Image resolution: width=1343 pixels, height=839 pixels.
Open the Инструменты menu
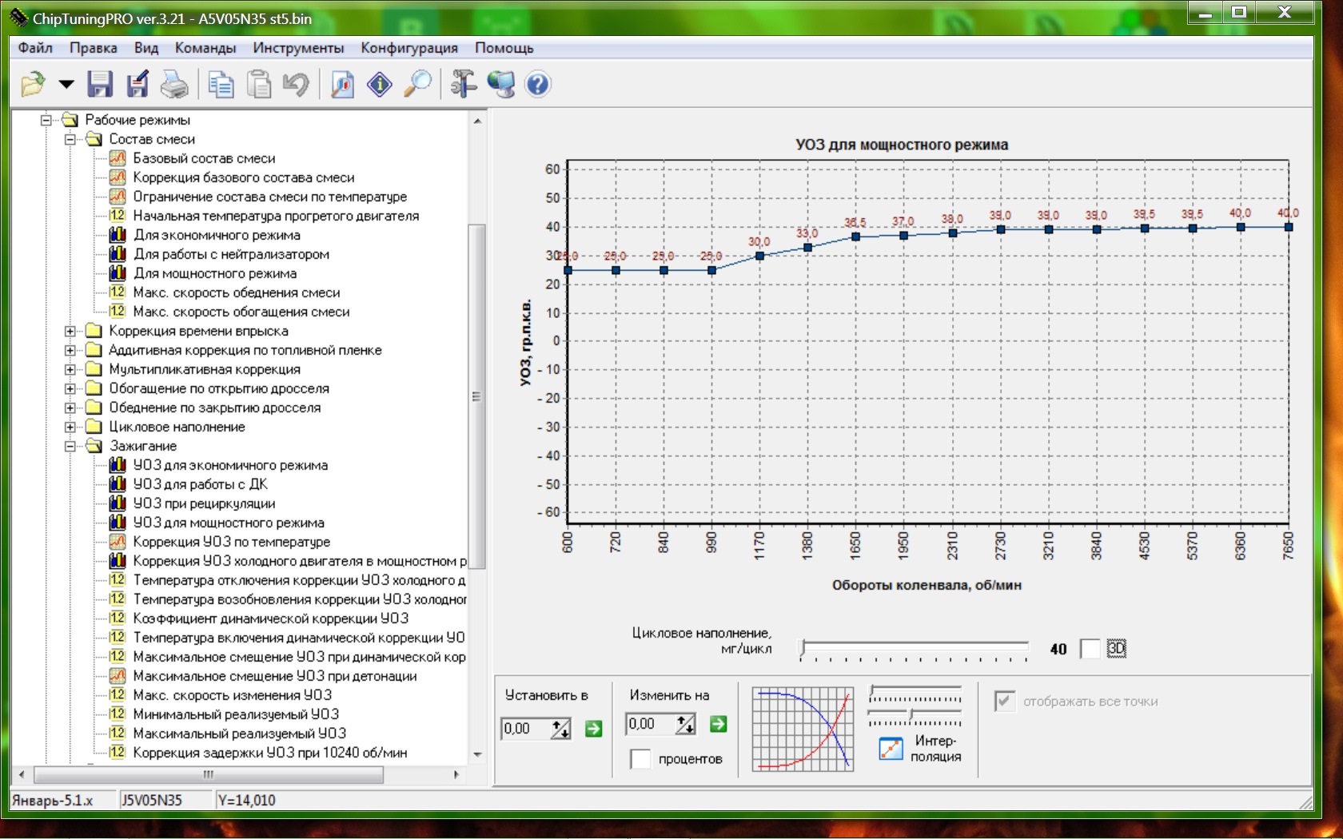(x=298, y=48)
